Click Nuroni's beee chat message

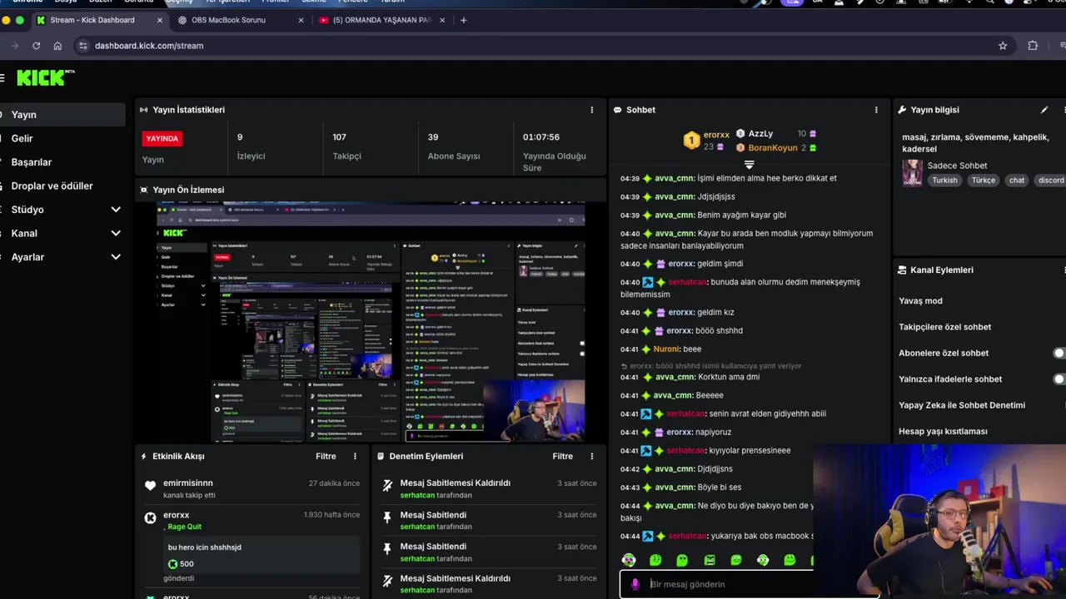tap(692, 349)
